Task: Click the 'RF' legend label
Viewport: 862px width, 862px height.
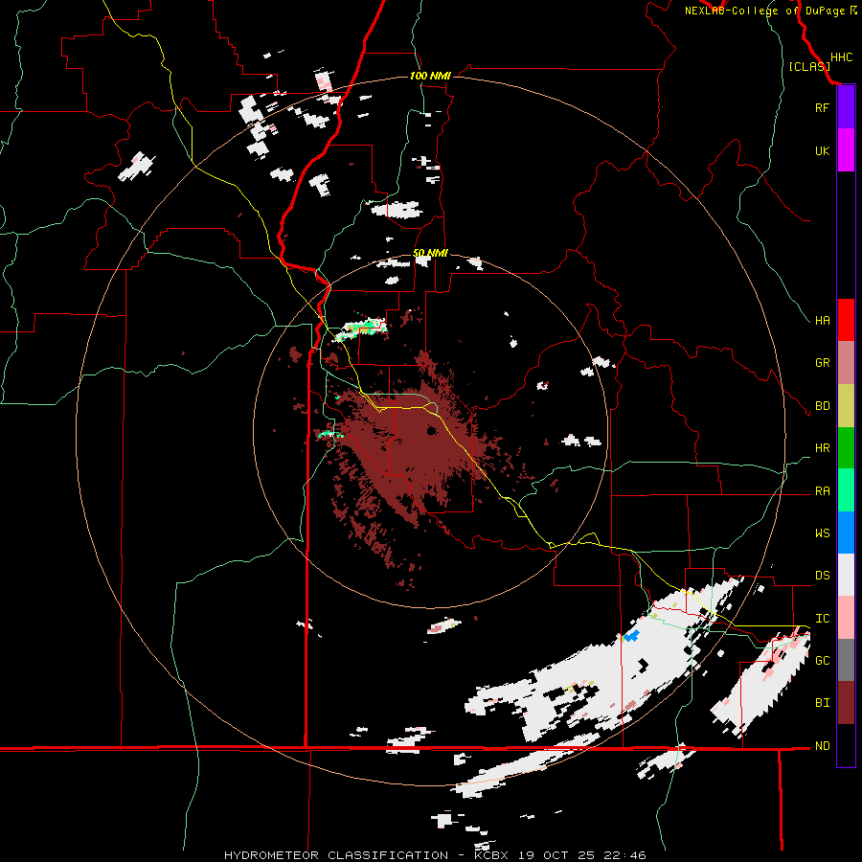Action: (x=822, y=107)
